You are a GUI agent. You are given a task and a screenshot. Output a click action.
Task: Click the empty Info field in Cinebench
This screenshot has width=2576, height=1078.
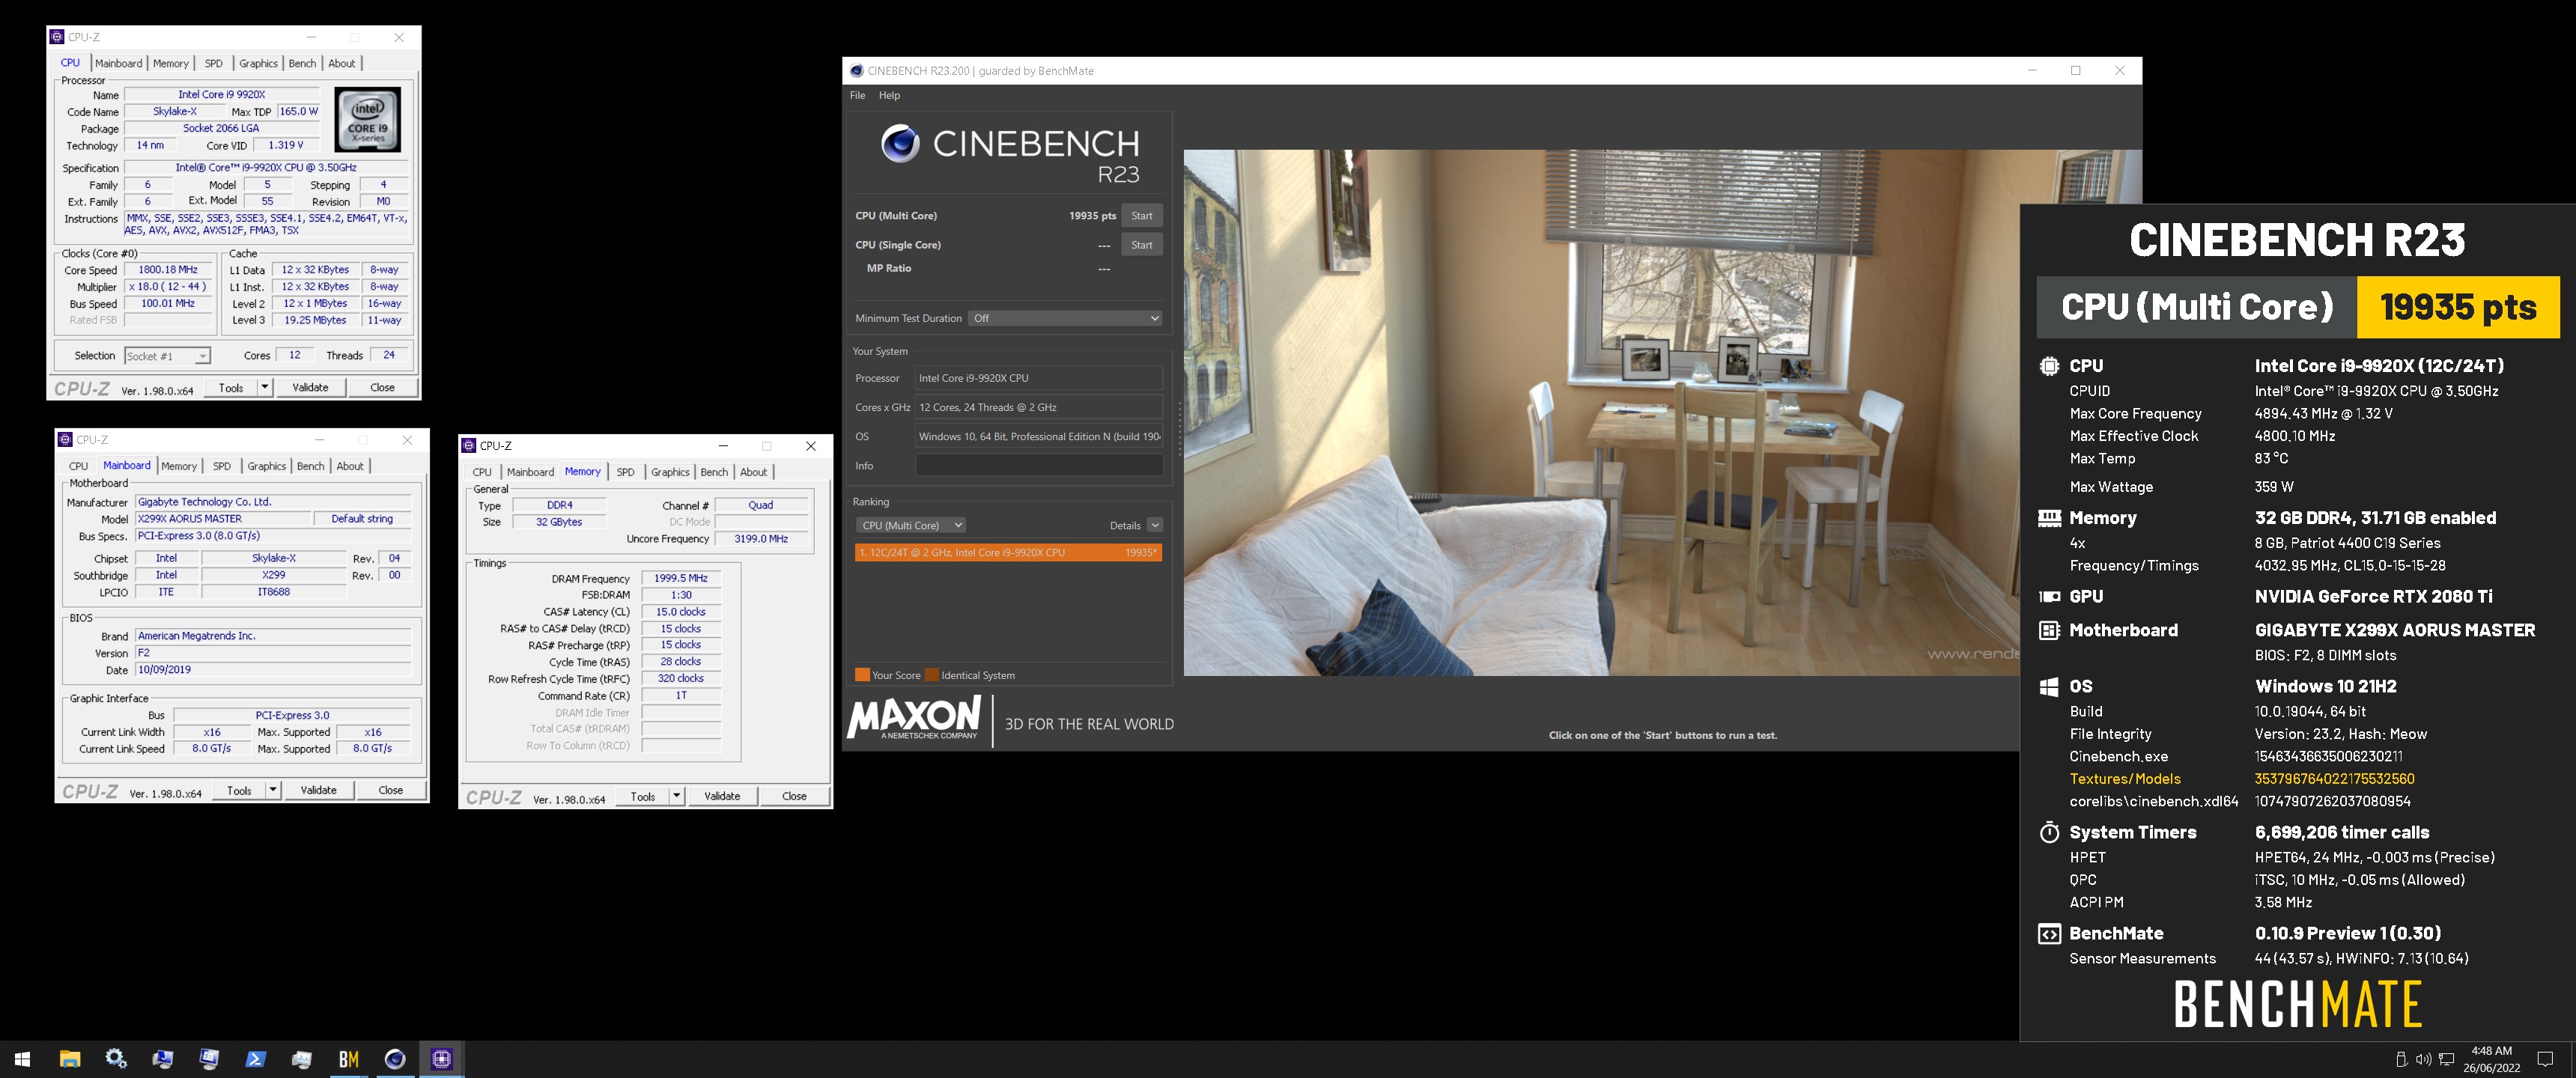(x=1039, y=466)
